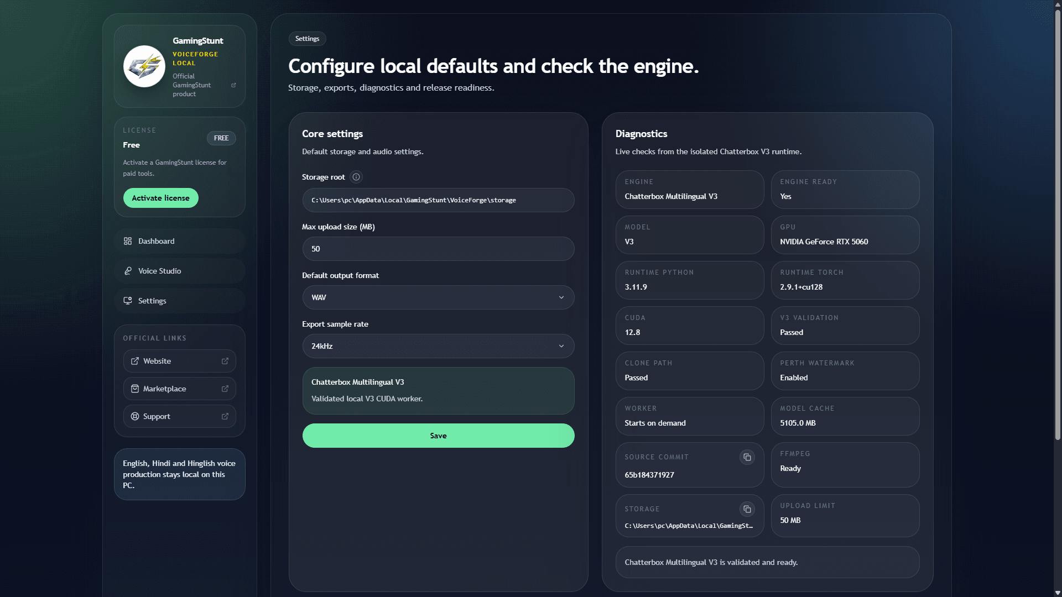Click the Marketplace bag icon
This screenshot has height=597, width=1062.
(135, 389)
